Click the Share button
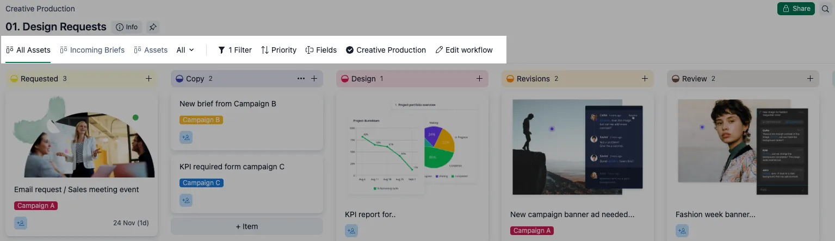The height and width of the screenshot is (241, 835). tap(796, 9)
